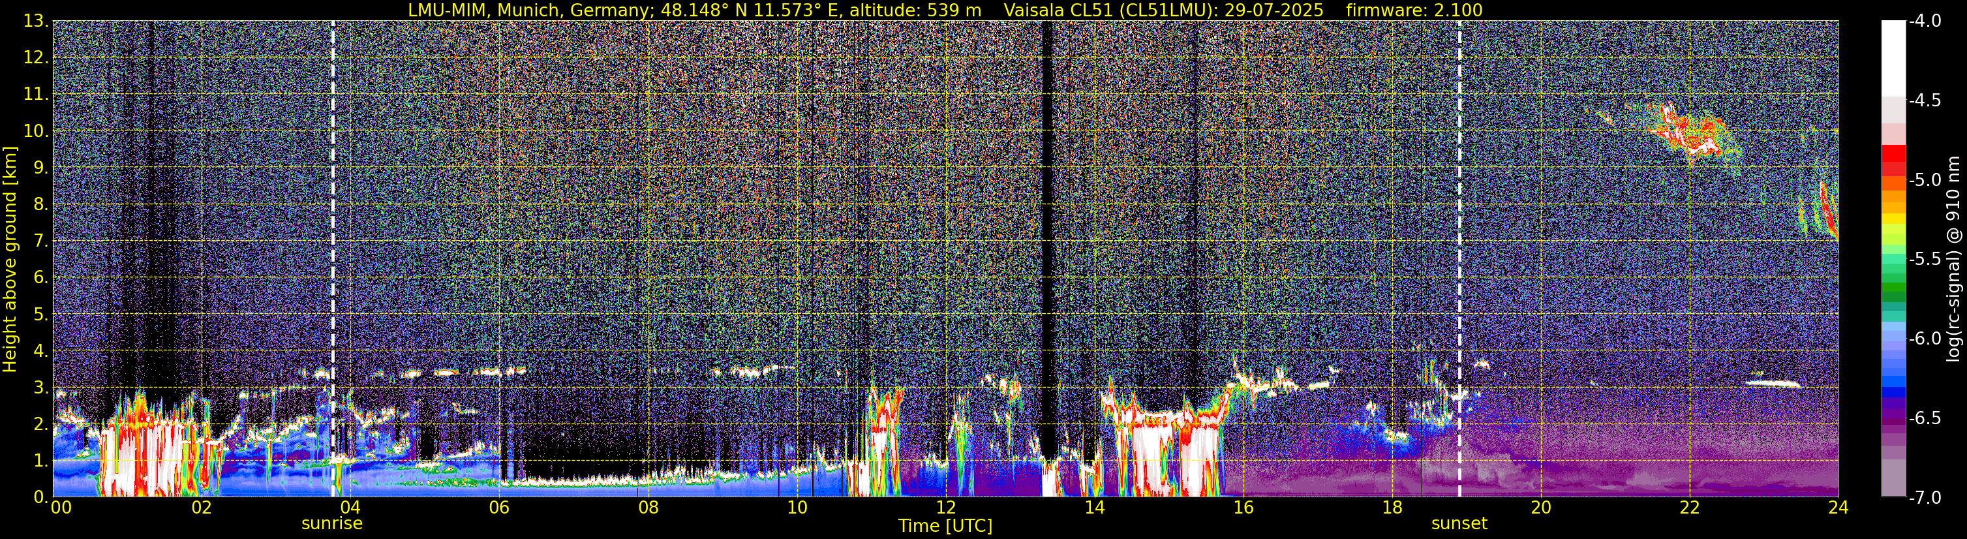Click the "13." km tick on height axis

(x=36, y=21)
